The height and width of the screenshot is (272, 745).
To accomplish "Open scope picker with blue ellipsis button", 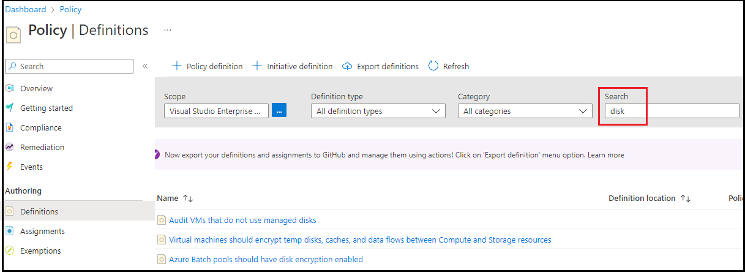I will point(279,111).
